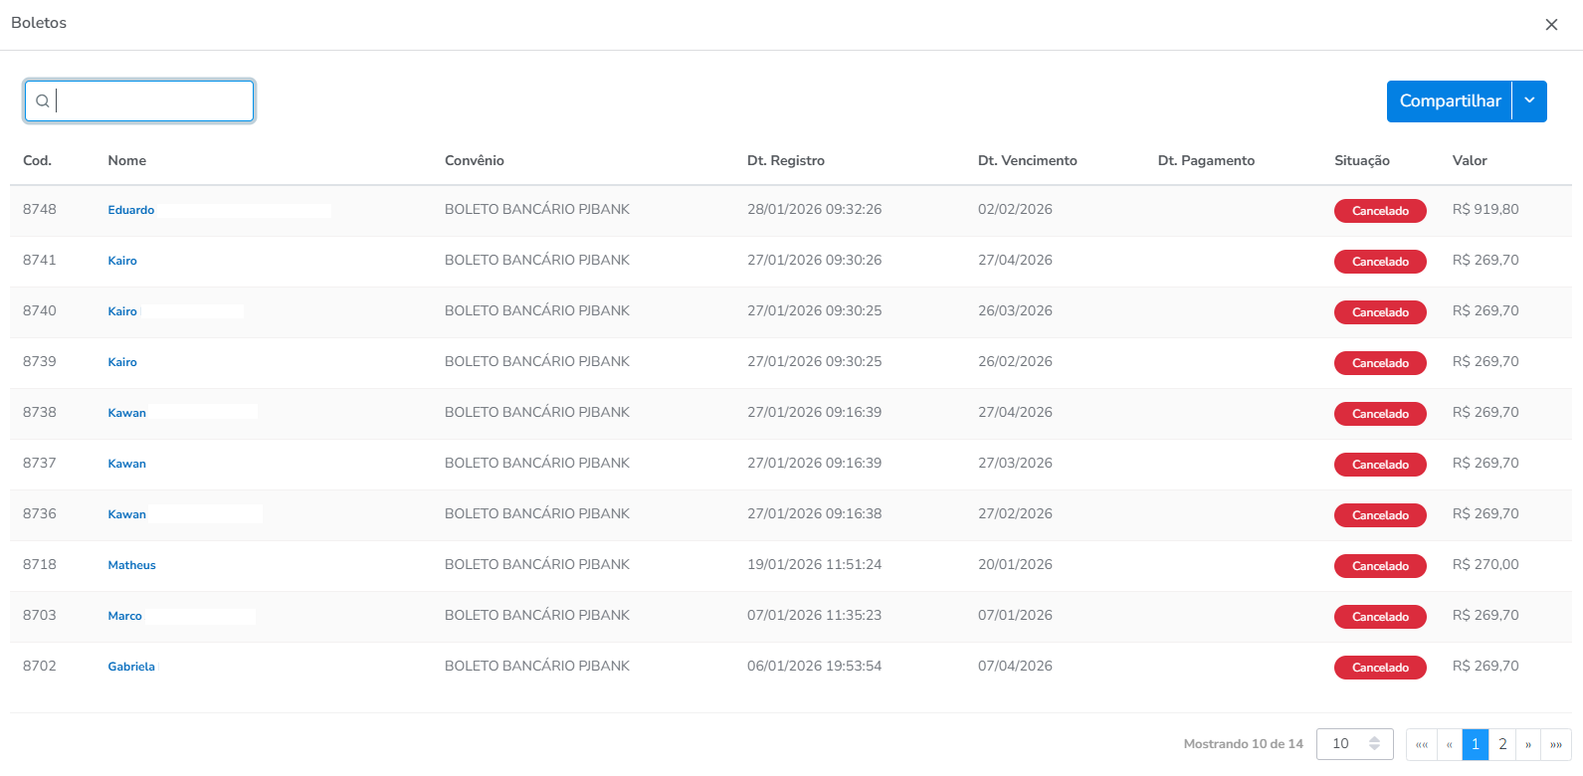Viewport: 1583px width, 776px height.
Task: Go to the first page of results
Action: click(1421, 744)
